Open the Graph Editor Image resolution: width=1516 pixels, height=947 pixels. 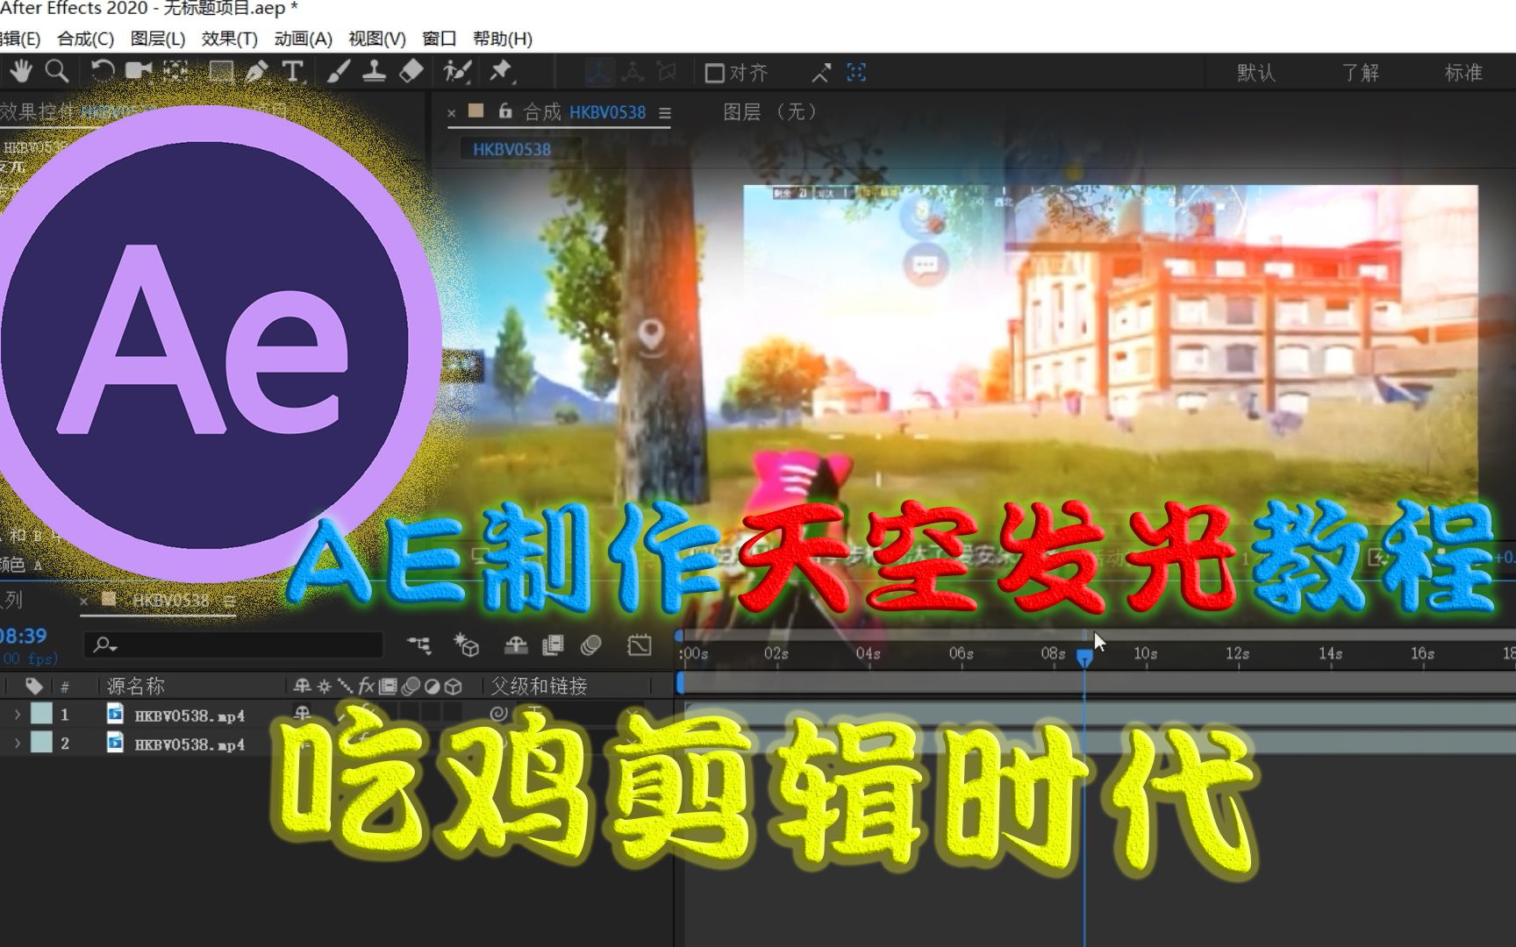[640, 646]
